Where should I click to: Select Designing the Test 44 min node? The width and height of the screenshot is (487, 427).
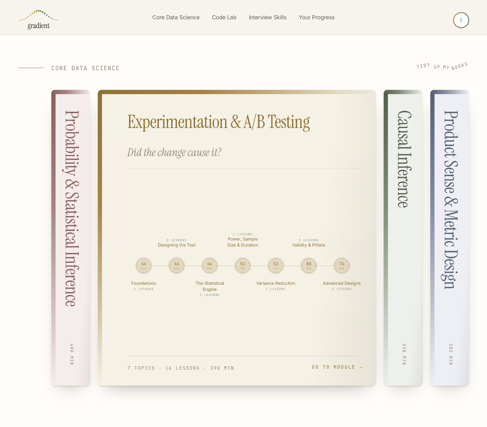pos(177,266)
